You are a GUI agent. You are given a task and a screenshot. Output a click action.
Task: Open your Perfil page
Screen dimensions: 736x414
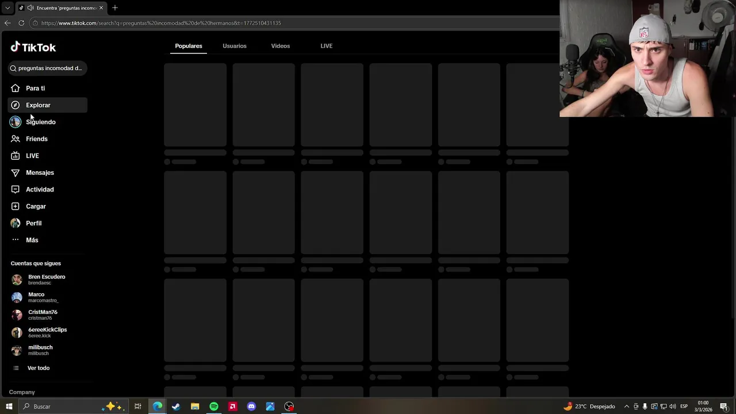[x=47, y=223]
